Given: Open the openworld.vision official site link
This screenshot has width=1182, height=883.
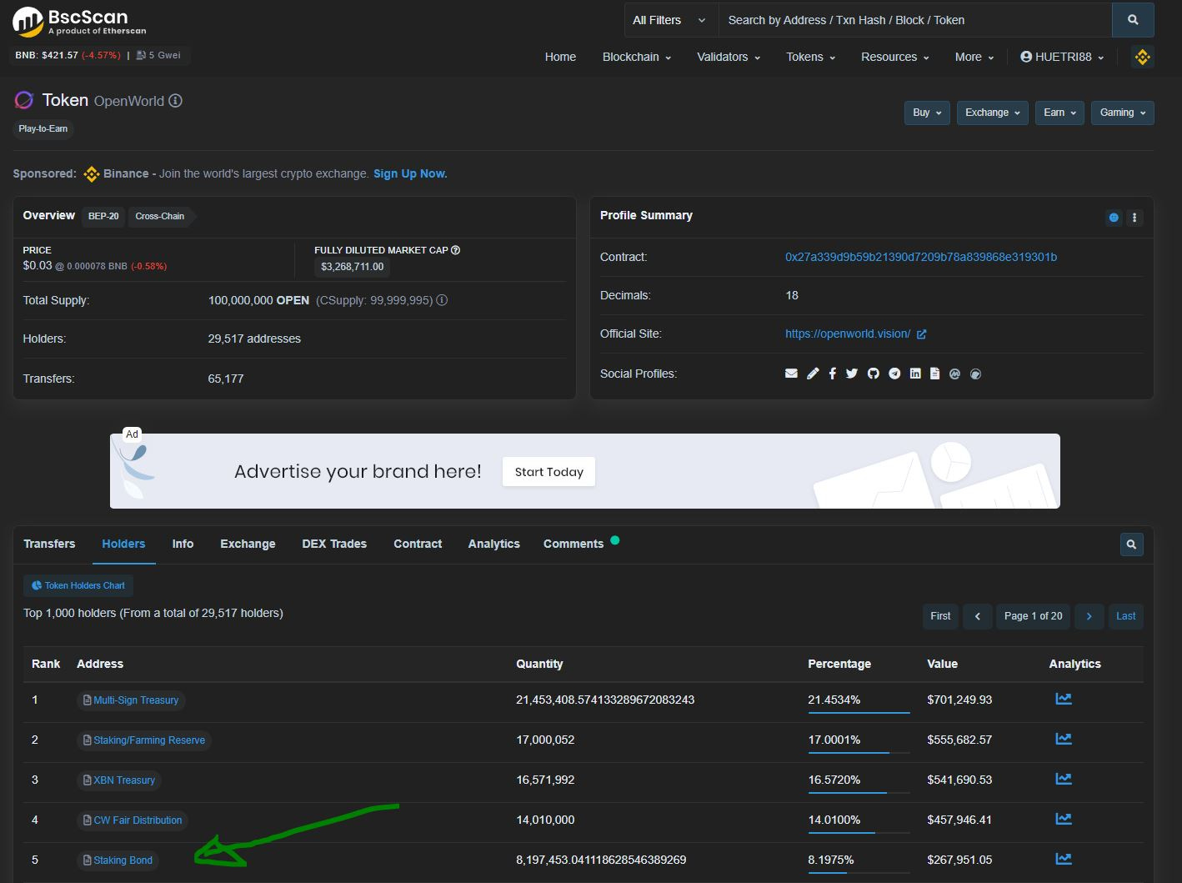Looking at the screenshot, I should [848, 334].
